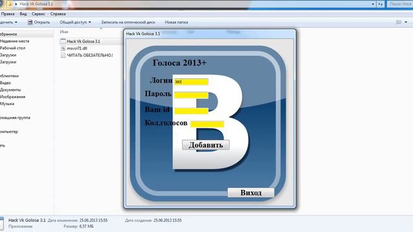Viewport: 413px width, 232px height.
Task: Expand the Общий доступ dropdown
Action: 75,23
